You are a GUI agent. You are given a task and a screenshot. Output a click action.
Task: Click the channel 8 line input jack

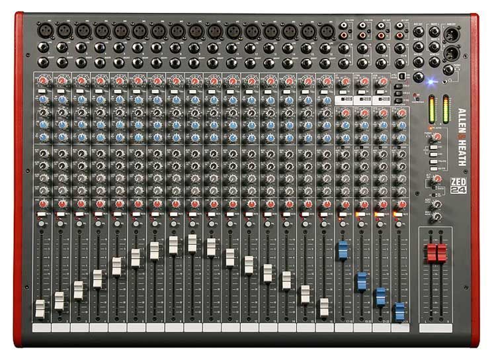175,48
